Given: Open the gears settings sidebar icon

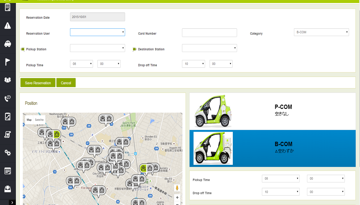Looking at the screenshot, I should [8, 153].
